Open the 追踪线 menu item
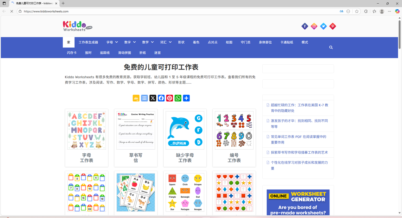This screenshot has width=402, height=218. [105, 53]
